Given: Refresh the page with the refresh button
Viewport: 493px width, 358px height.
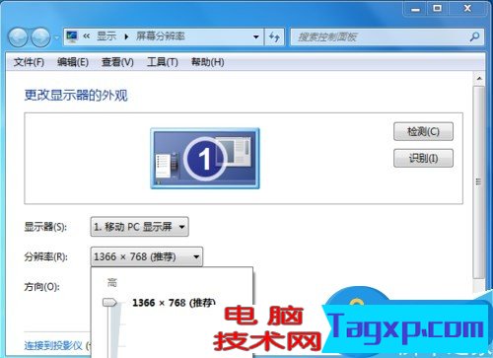Looking at the screenshot, I should 274,36.
